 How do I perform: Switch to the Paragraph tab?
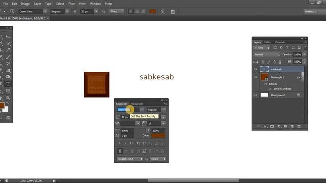(137, 104)
